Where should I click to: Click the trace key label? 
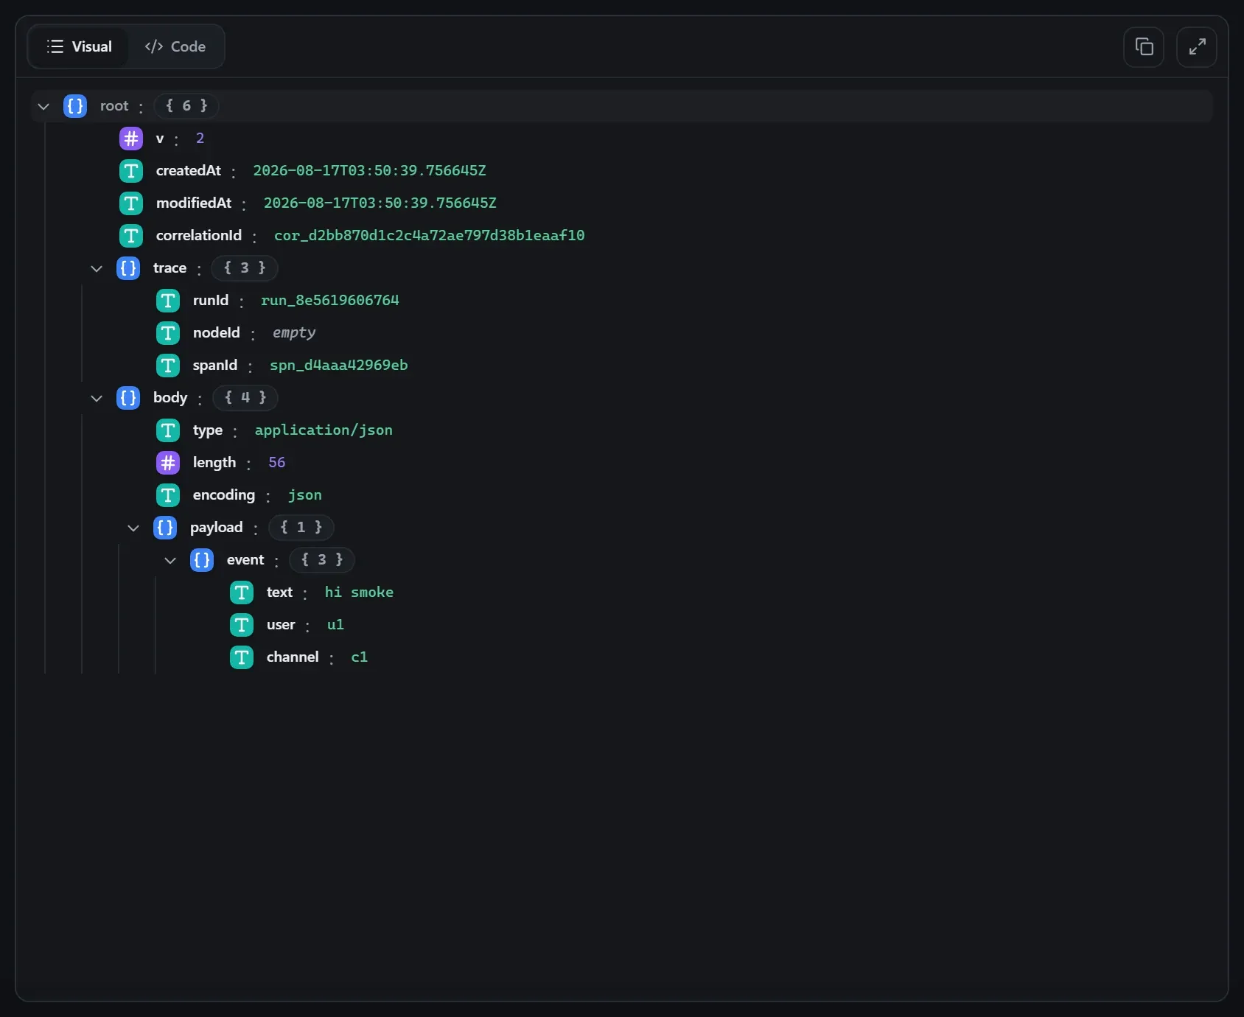tap(170, 268)
